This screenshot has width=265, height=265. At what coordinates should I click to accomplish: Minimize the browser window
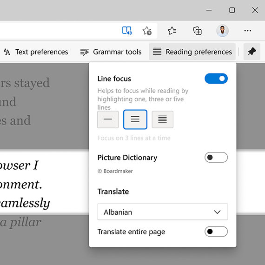(x=209, y=10)
